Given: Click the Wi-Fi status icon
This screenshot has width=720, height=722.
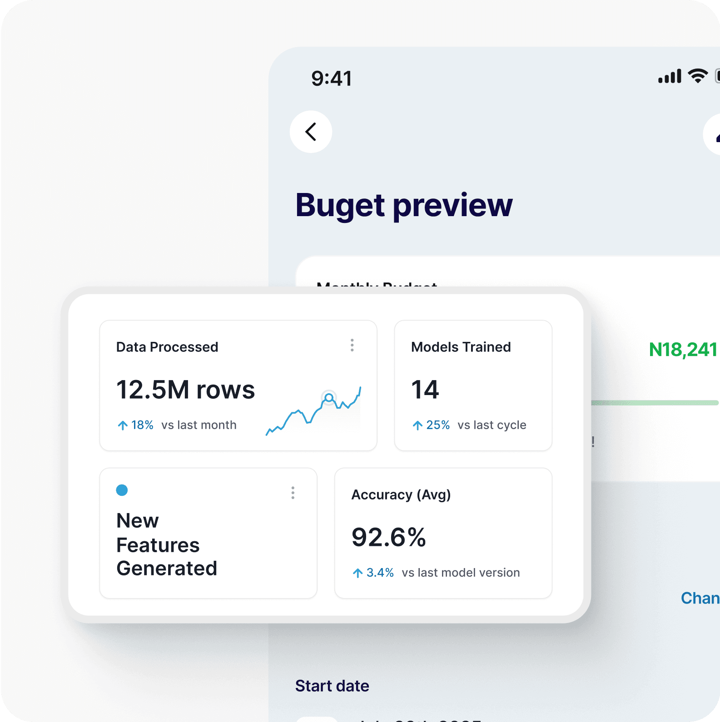Looking at the screenshot, I should pyautogui.click(x=698, y=76).
